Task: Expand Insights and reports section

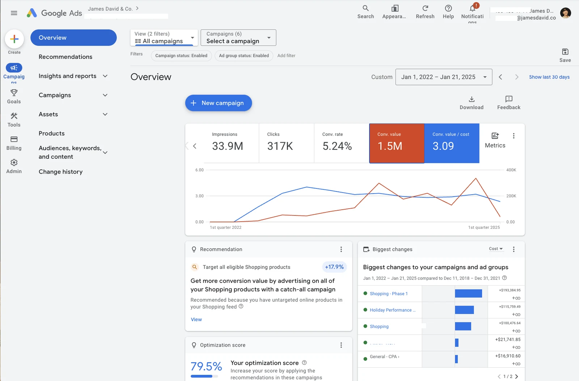Action: pyautogui.click(x=73, y=76)
